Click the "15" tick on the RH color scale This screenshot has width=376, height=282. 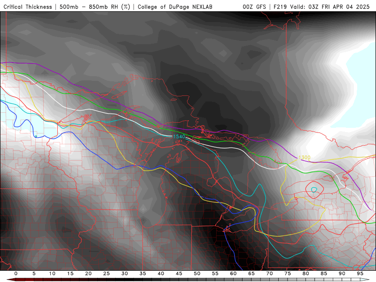tap(70, 274)
